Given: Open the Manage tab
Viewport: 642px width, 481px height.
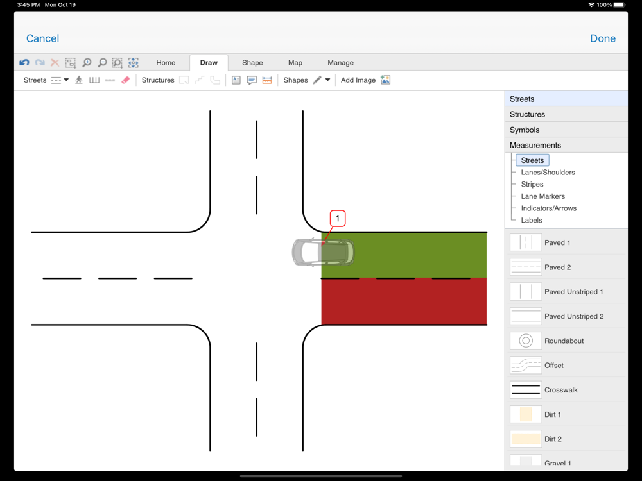Looking at the screenshot, I should click(341, 63).
